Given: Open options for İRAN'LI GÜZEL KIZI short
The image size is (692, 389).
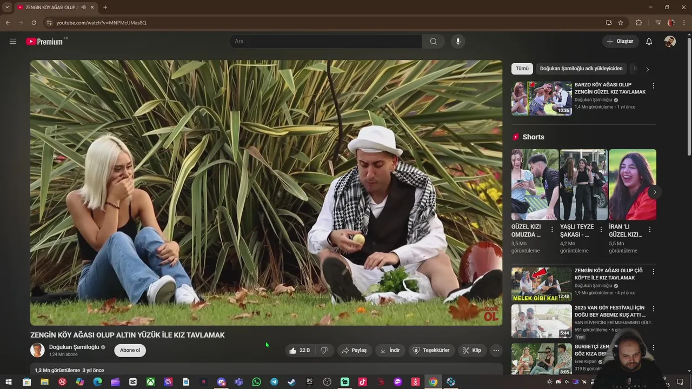Looking at the screenshot, I should point(649,230).
